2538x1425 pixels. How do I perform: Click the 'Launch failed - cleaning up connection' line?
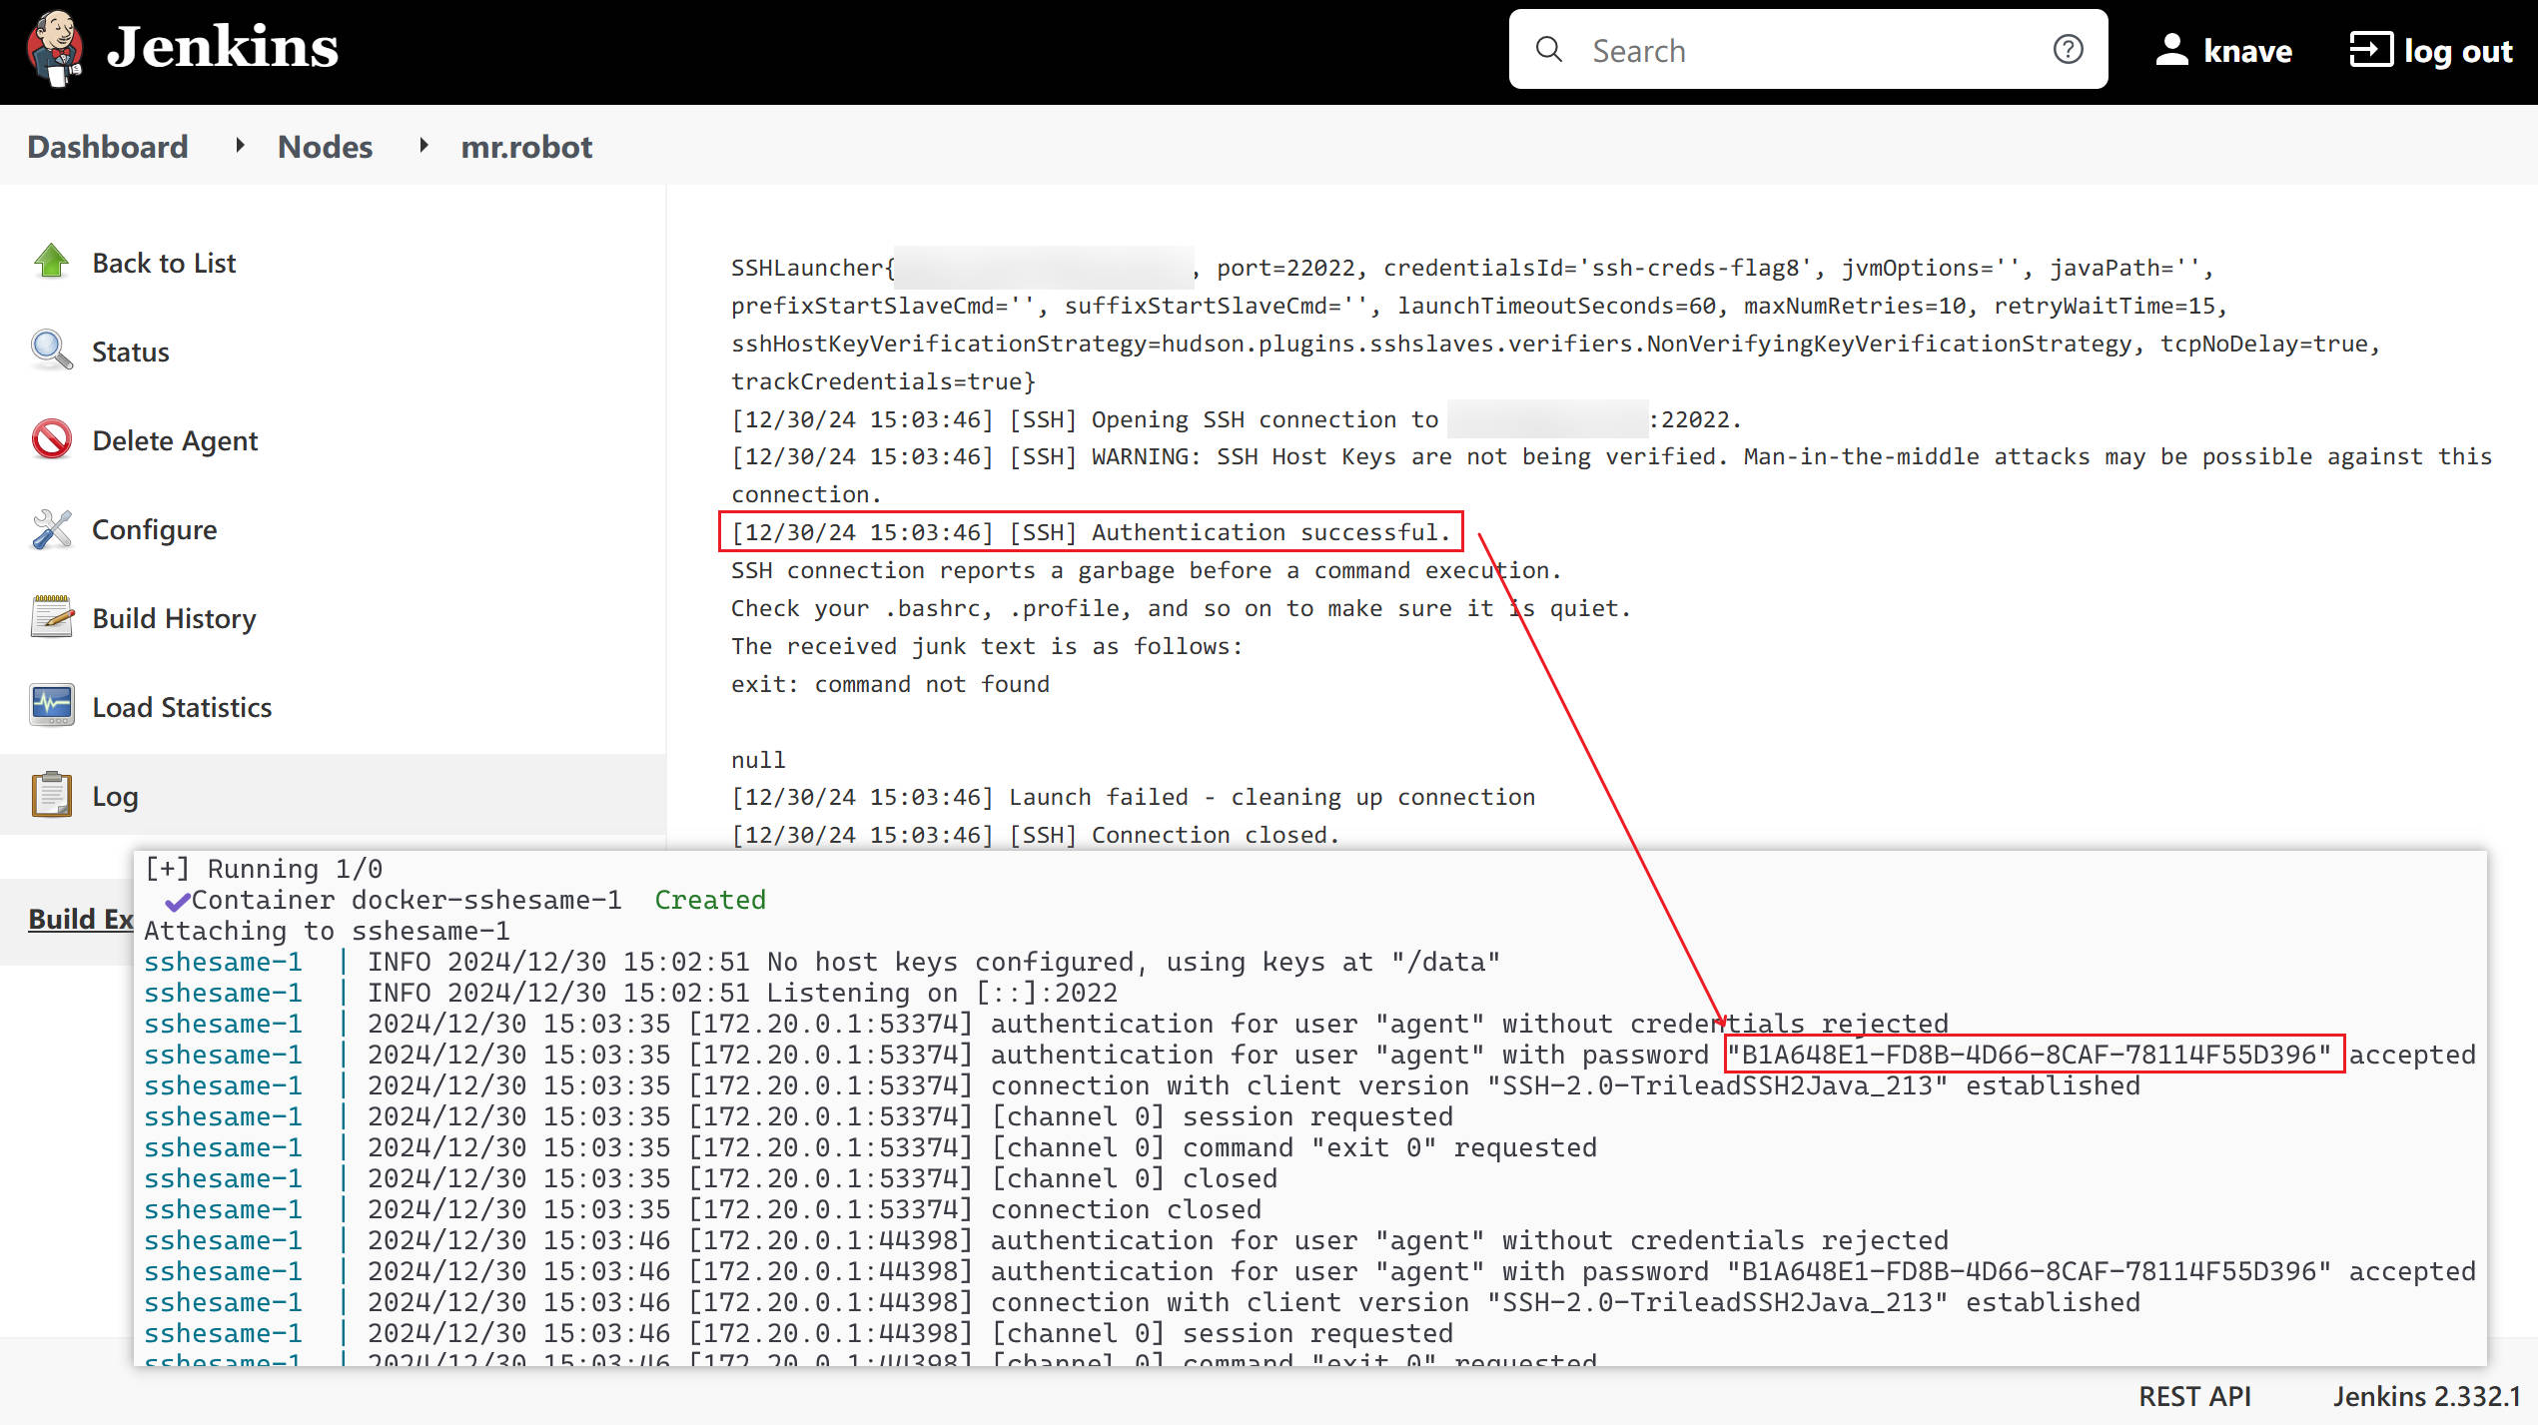[1133, 797]
